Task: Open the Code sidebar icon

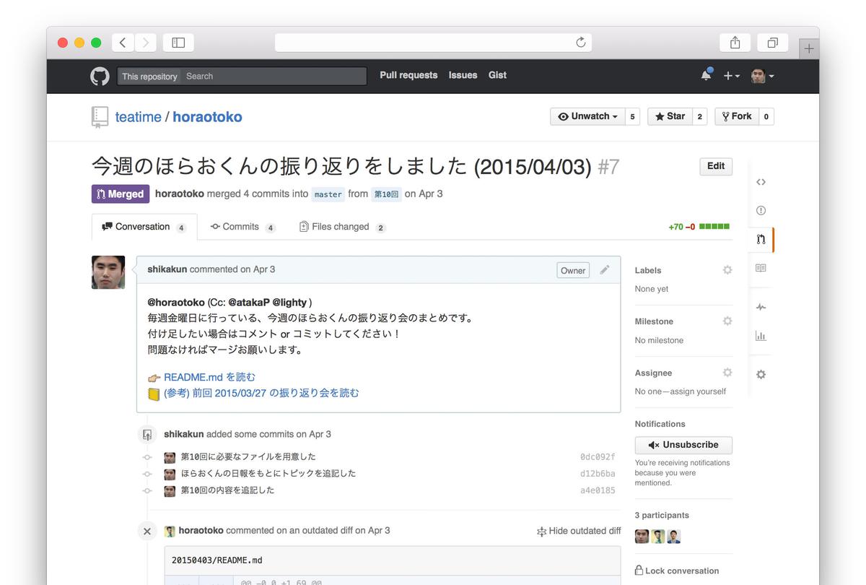Action: pos(761,182)
